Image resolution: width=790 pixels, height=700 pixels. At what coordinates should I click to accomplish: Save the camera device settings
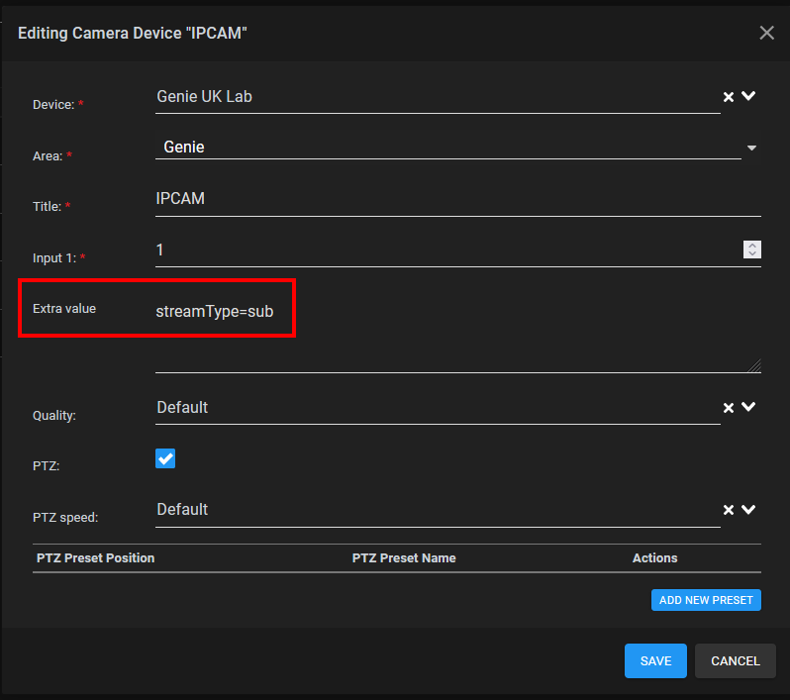[x=655, y=660]
